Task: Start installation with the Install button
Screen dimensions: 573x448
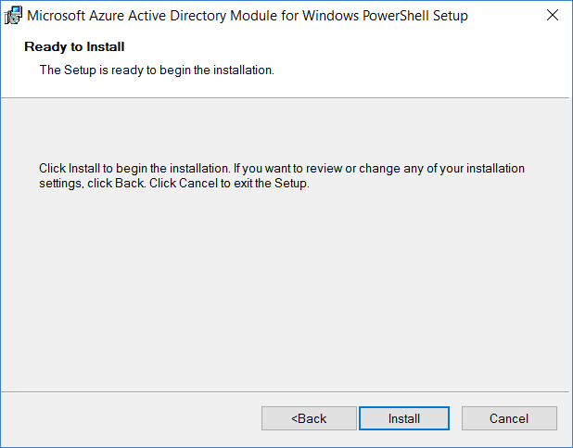Action: pos(404,418)
